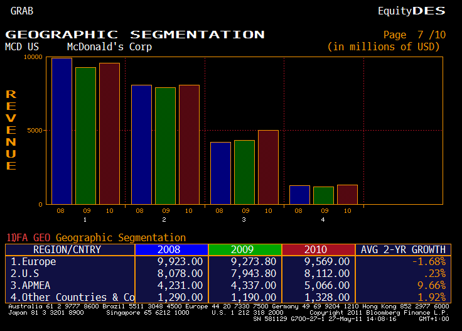
Task: Click the blue 2008 column header
Action: (171, 250)
